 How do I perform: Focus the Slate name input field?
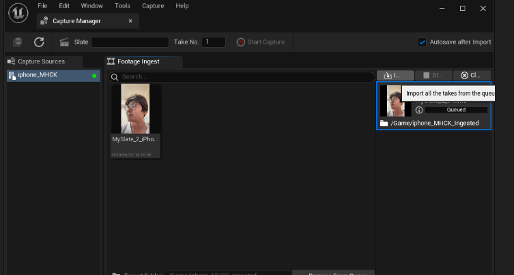(x=130, y=42)
